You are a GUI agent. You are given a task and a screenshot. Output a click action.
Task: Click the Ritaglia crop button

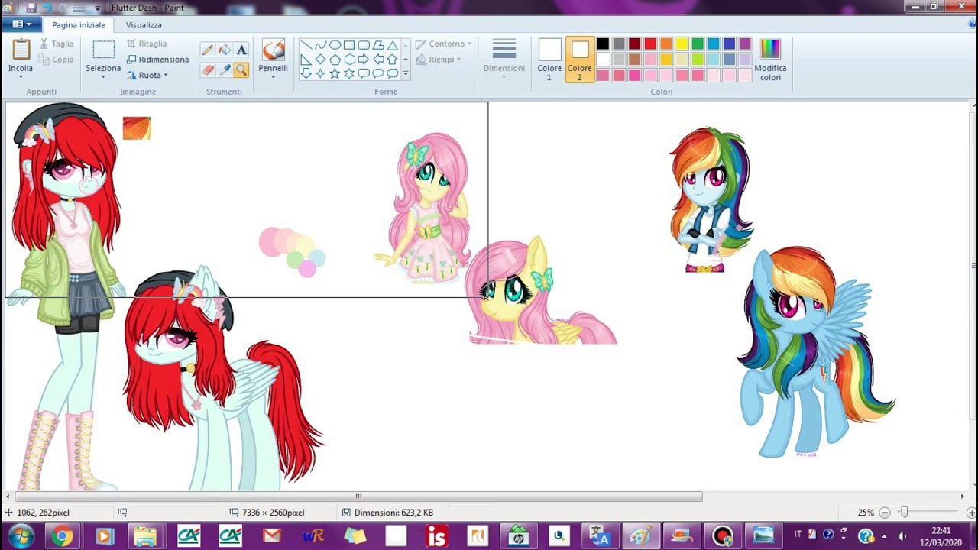[x=147, y=44]
